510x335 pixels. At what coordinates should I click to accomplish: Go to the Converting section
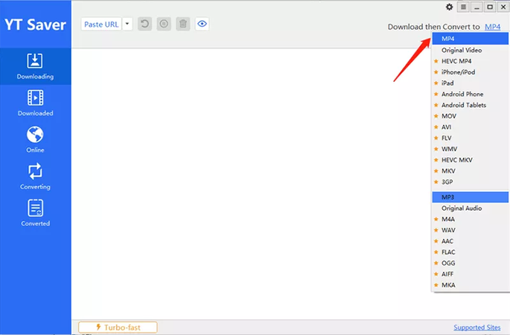point(35,176)
